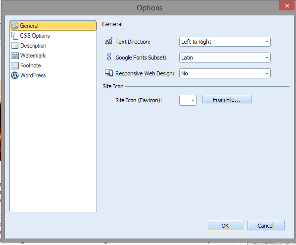Click the Description list icon
Viewport: 296px width, 245px height.
coord(15,46)
